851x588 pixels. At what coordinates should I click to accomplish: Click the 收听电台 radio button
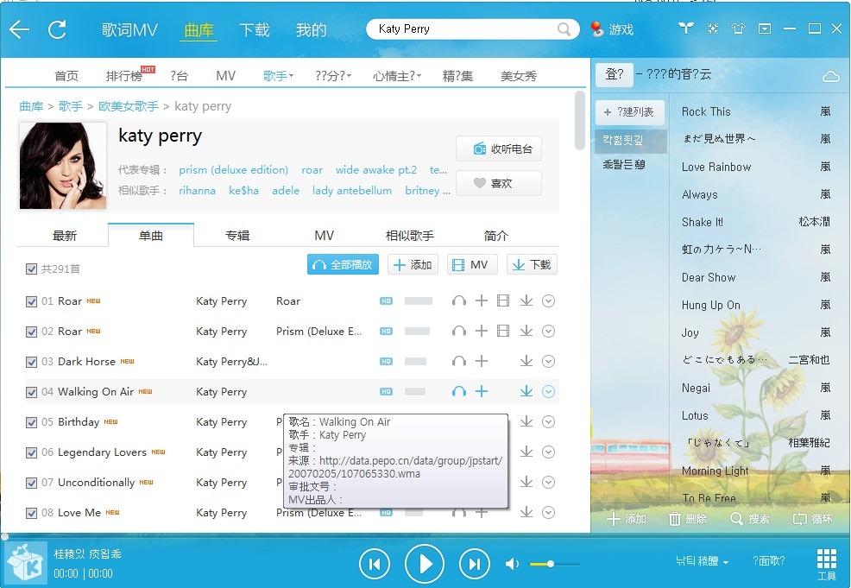click(x=499, y=149)
